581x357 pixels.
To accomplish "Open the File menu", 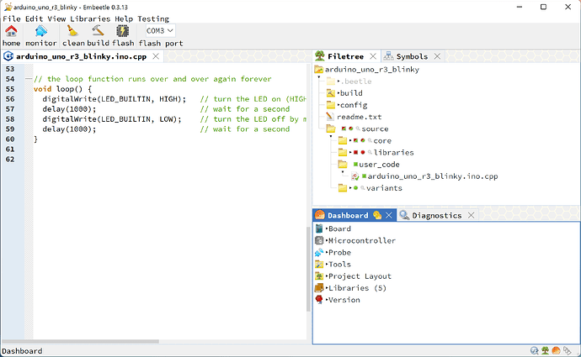I will 12,18.
